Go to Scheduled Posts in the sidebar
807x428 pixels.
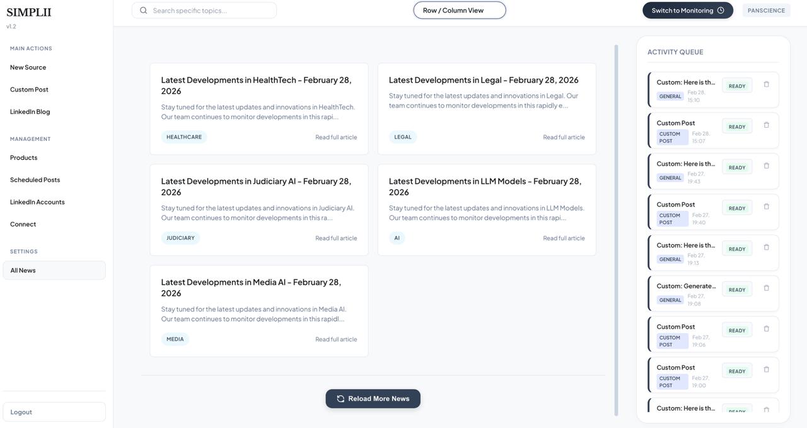pyautogui.click(x=35, y=180)
